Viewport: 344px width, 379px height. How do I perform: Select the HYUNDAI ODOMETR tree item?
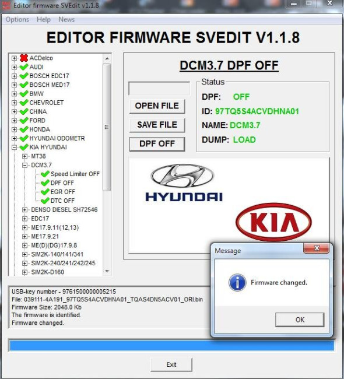(x=57, y=138)
